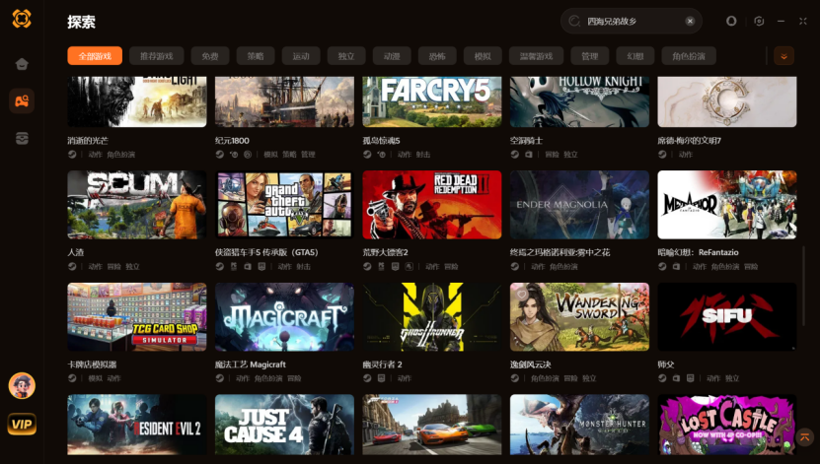Select the 恐怖 category tab
This screenshot has width=820, height=464.
coord(437,56)
